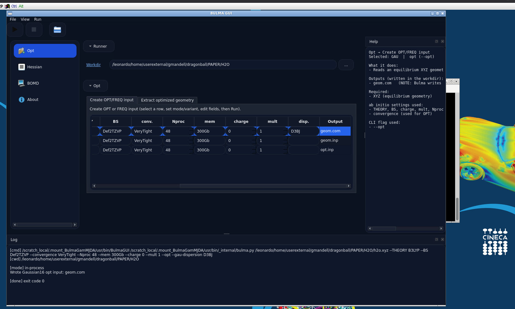Click the conv. column header
This screenshot has height=309, width=515.
147,122
